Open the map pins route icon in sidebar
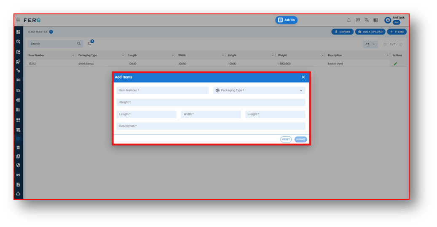This screenshot has height=227, width=437. click(x=18, y=120)
